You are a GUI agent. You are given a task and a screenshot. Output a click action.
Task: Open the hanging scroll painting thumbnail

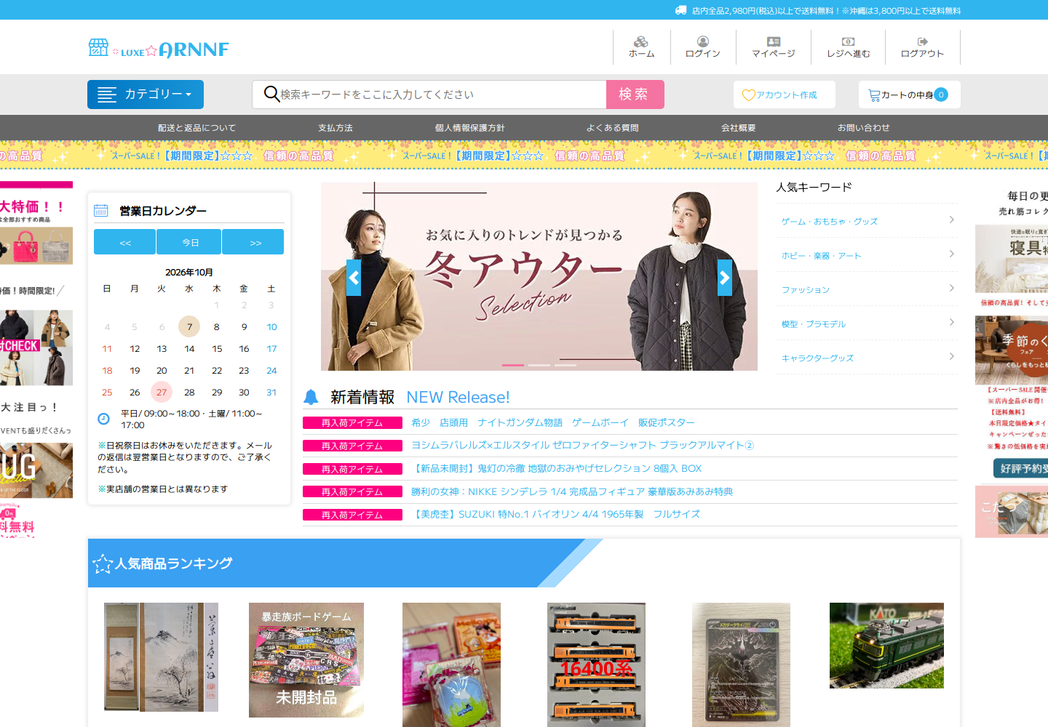tap(161, 657)
